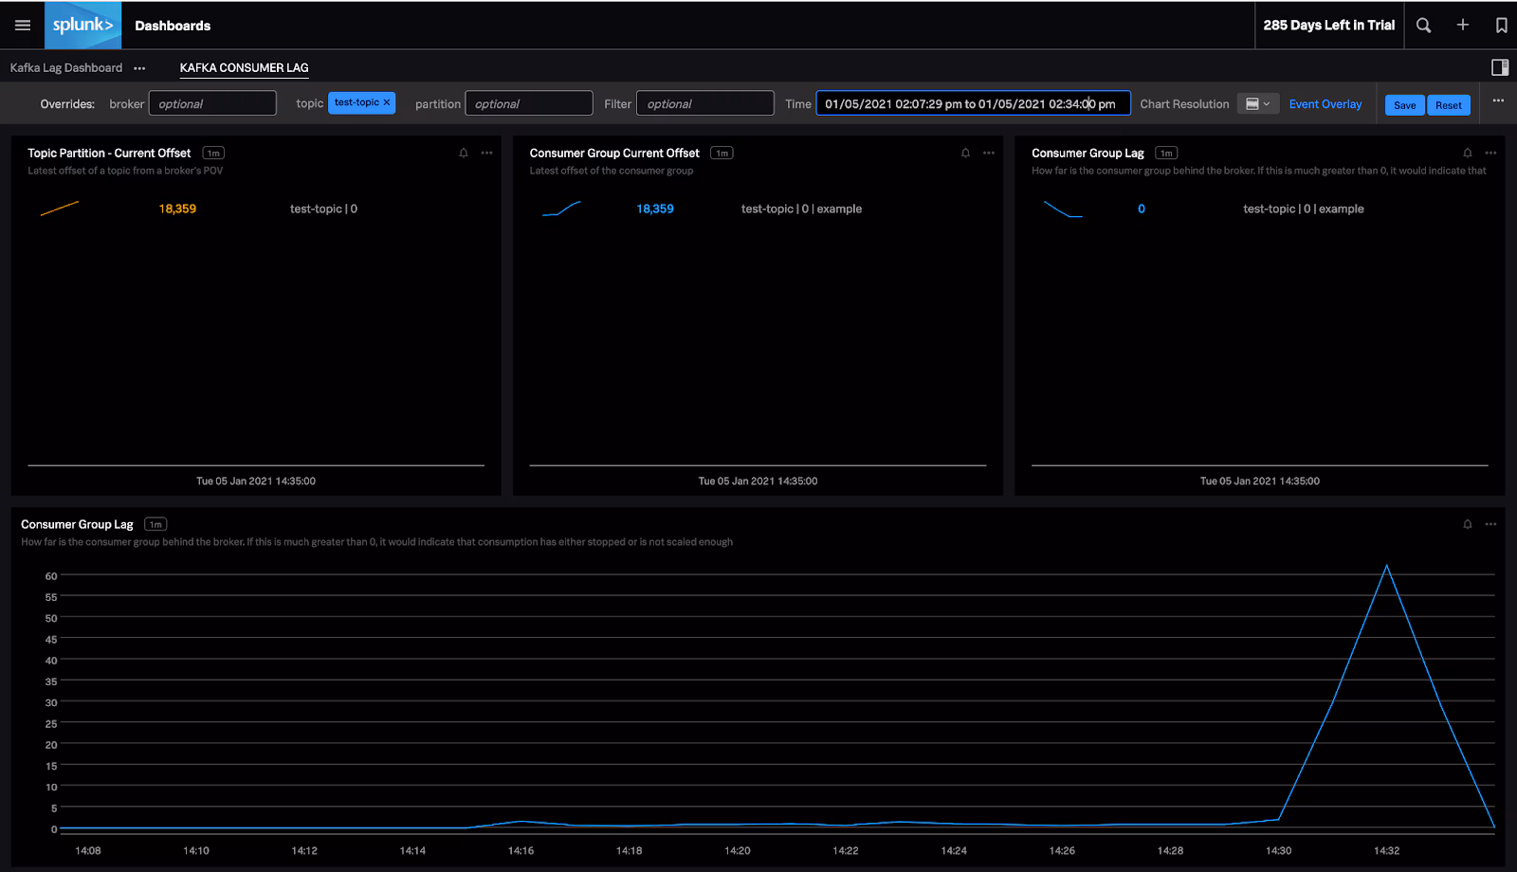Viewport: 1517px width, 872px height.
Task: Click the plus create icon
Action: tap(1463, 26)
